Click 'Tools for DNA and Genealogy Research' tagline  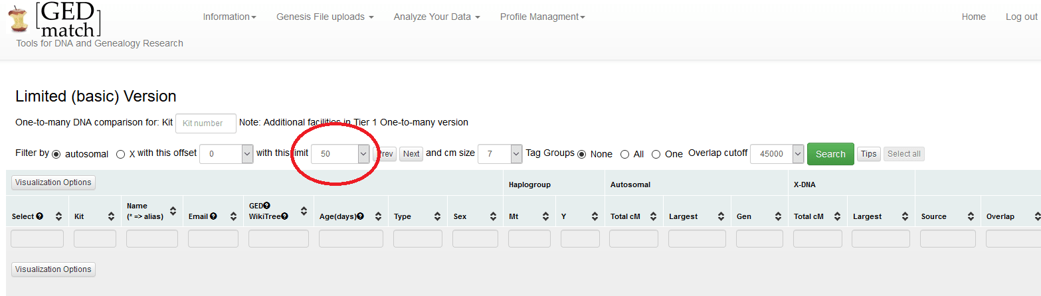pos(100,43)
